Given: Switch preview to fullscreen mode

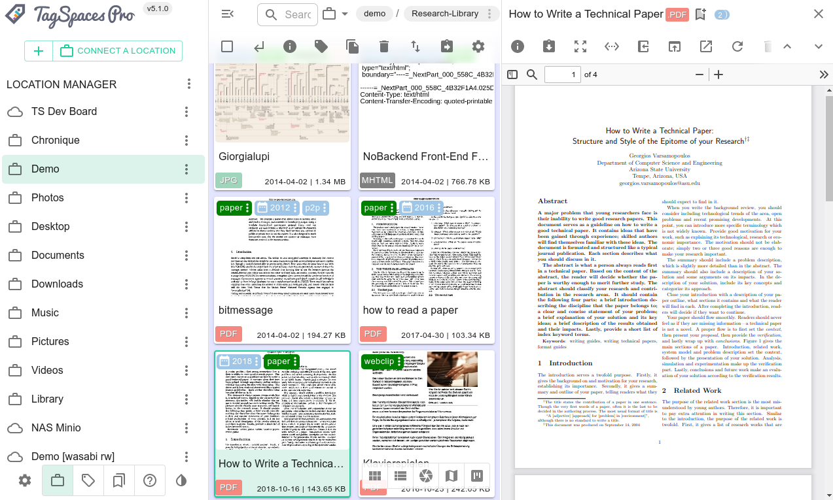Looking at the screenshot, I should [x=580, y=46].
